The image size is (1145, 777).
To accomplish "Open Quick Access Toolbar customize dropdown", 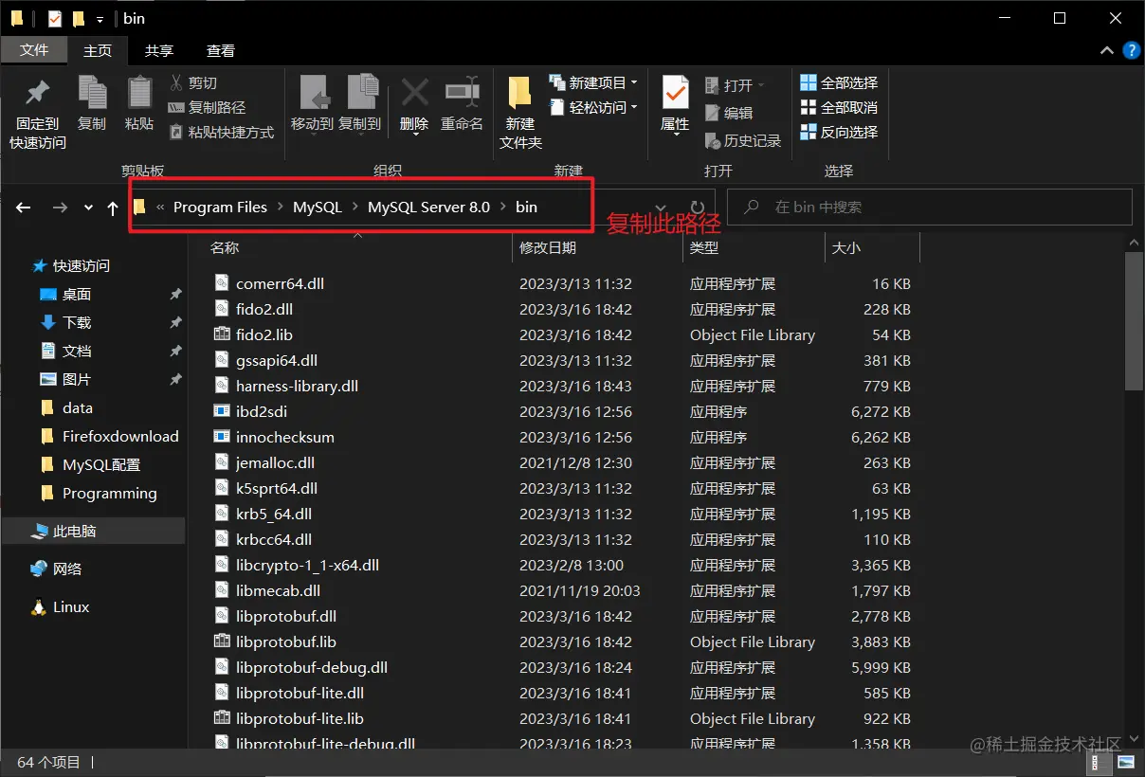I will 100,19.
